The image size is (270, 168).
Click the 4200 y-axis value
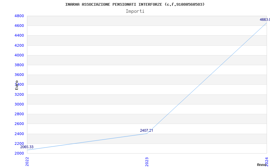click(19, 45)
